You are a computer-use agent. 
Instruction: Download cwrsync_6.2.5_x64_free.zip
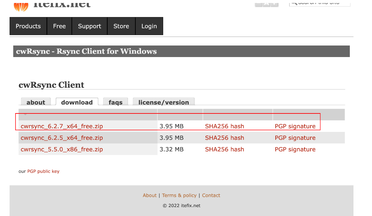click(62, 138)
